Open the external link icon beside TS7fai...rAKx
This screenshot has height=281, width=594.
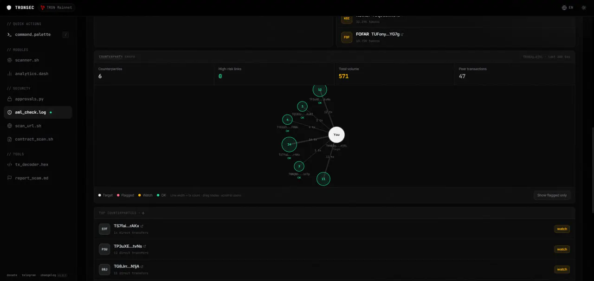click(x=142, y=226)
